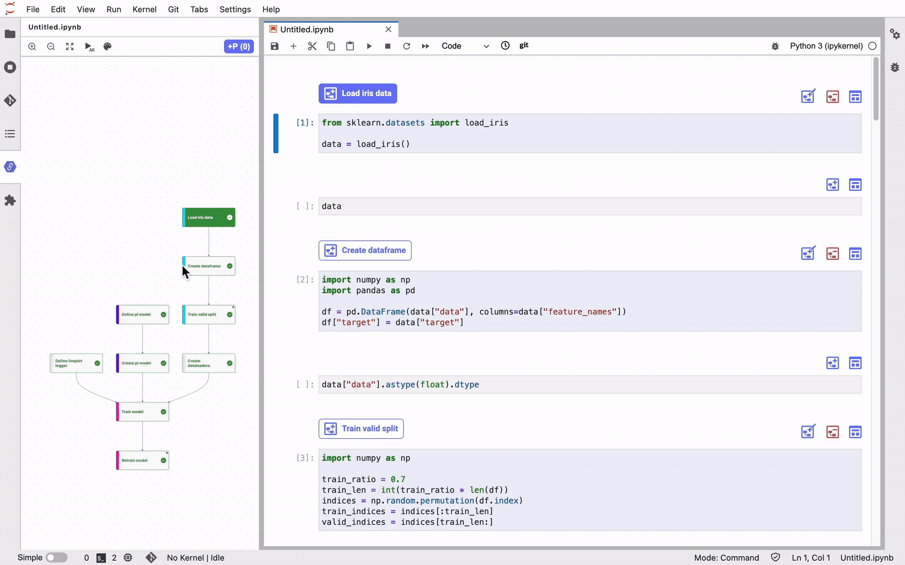Select the Untitled.ipynb notebook tab

[x=306, y=29]
